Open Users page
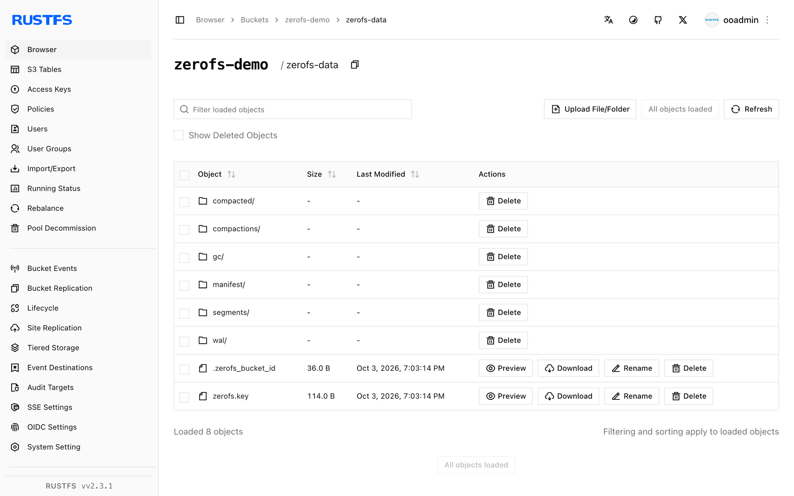The width and height of the screenshot is (794, 496). (78, 129)
